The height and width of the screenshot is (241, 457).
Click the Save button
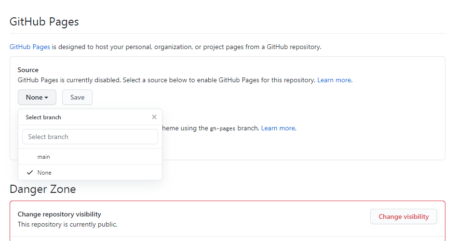tap(77, 97)
